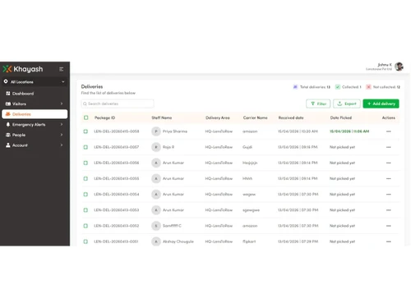Click the Khayash logo icon

pos(7,69)
